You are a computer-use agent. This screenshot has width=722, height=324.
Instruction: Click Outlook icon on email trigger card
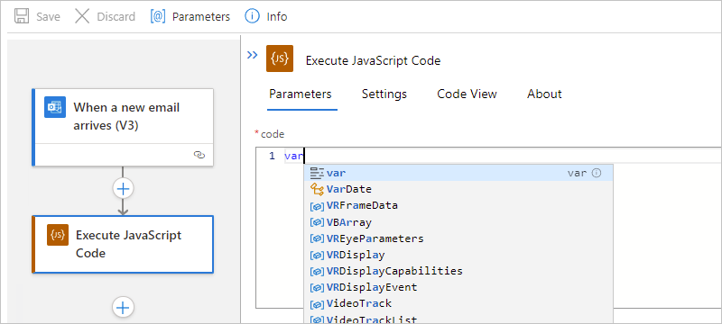[x=55, y=107]
